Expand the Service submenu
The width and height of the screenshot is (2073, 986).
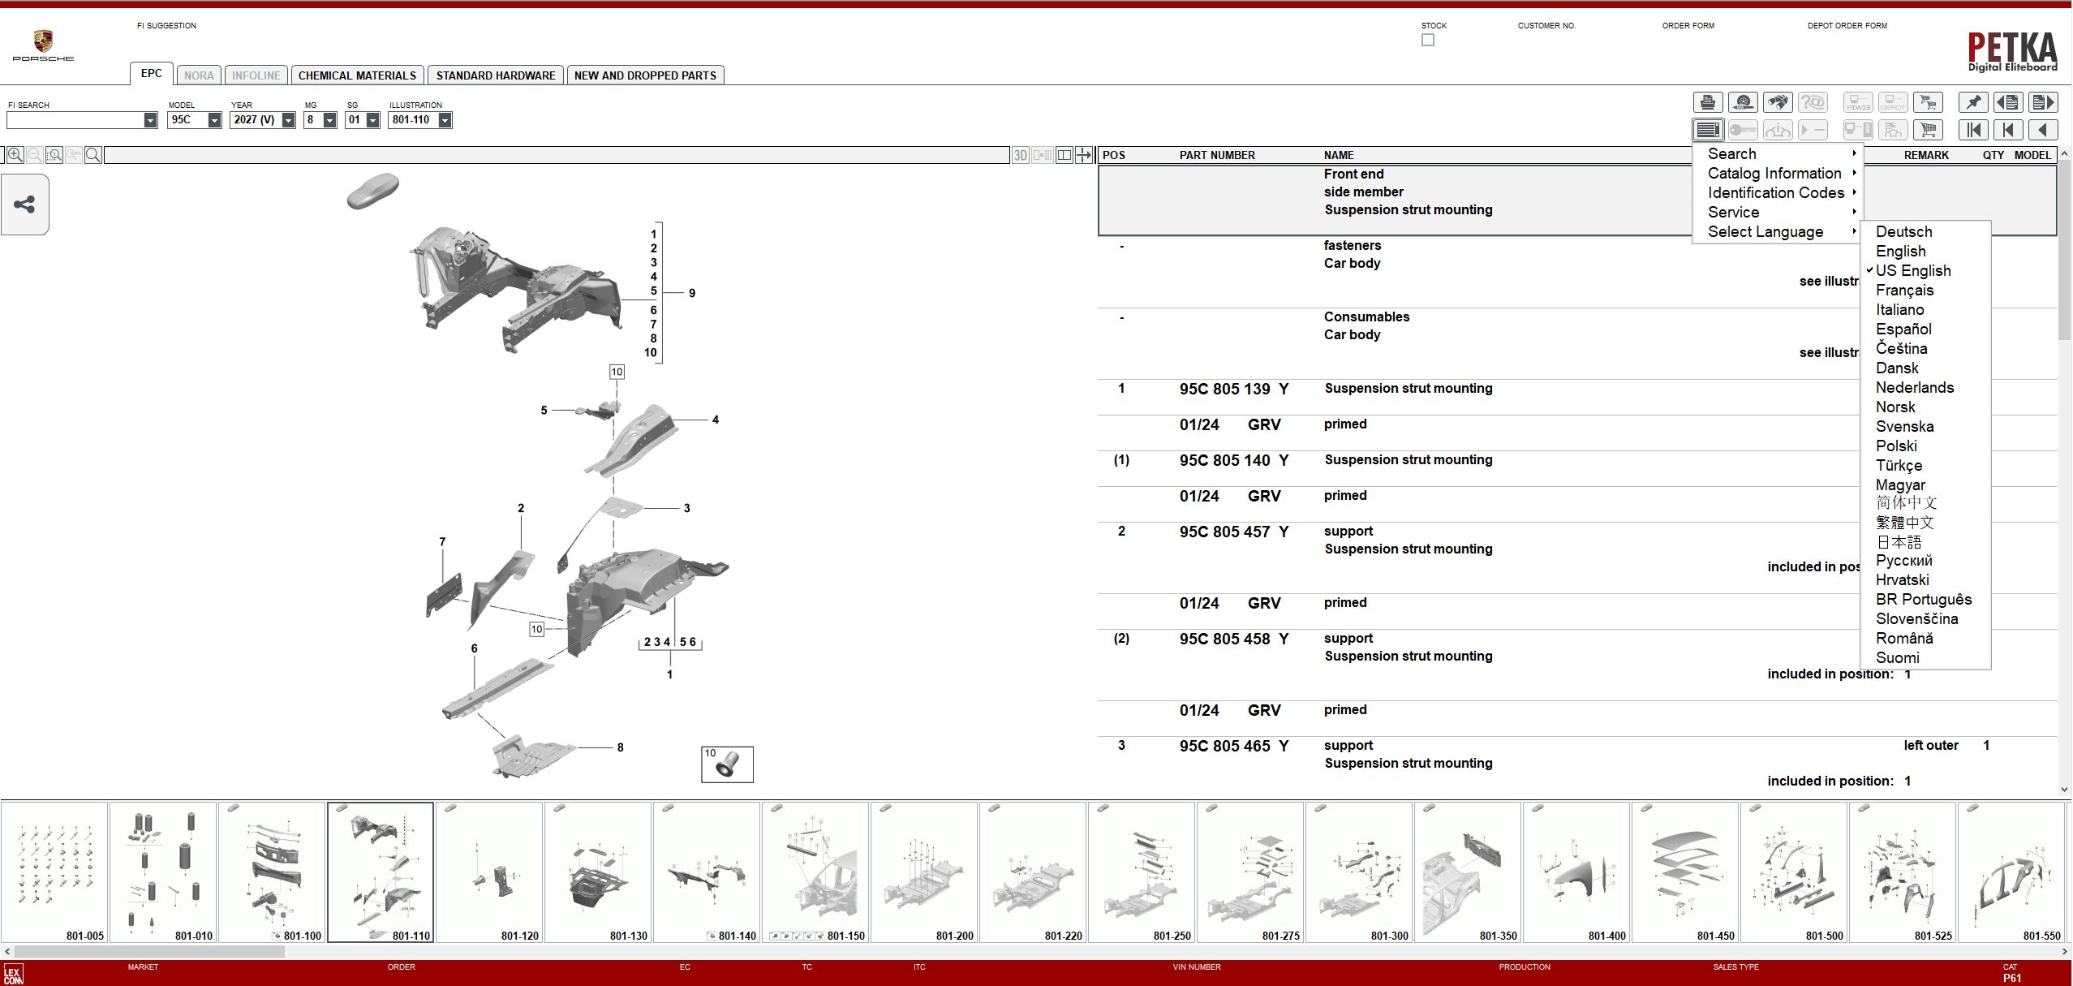[x=1776, y=212]
